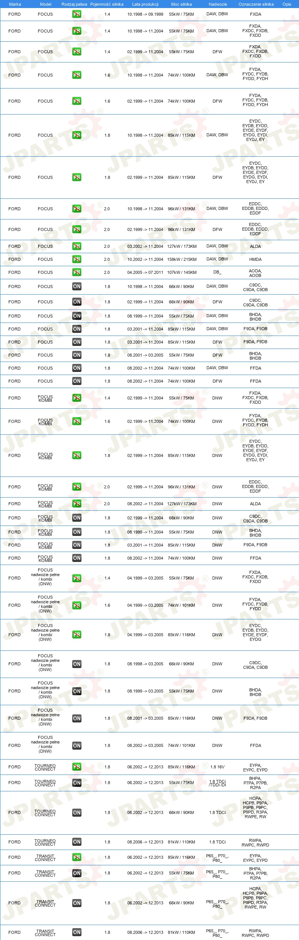Screen dimensions: 299x940
Task: Click the 10.1998 -> 09.1999 production years cell
Action: pos(145,14)
